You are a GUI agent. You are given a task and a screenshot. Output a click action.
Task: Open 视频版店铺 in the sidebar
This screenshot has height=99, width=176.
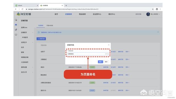point(24,57)
